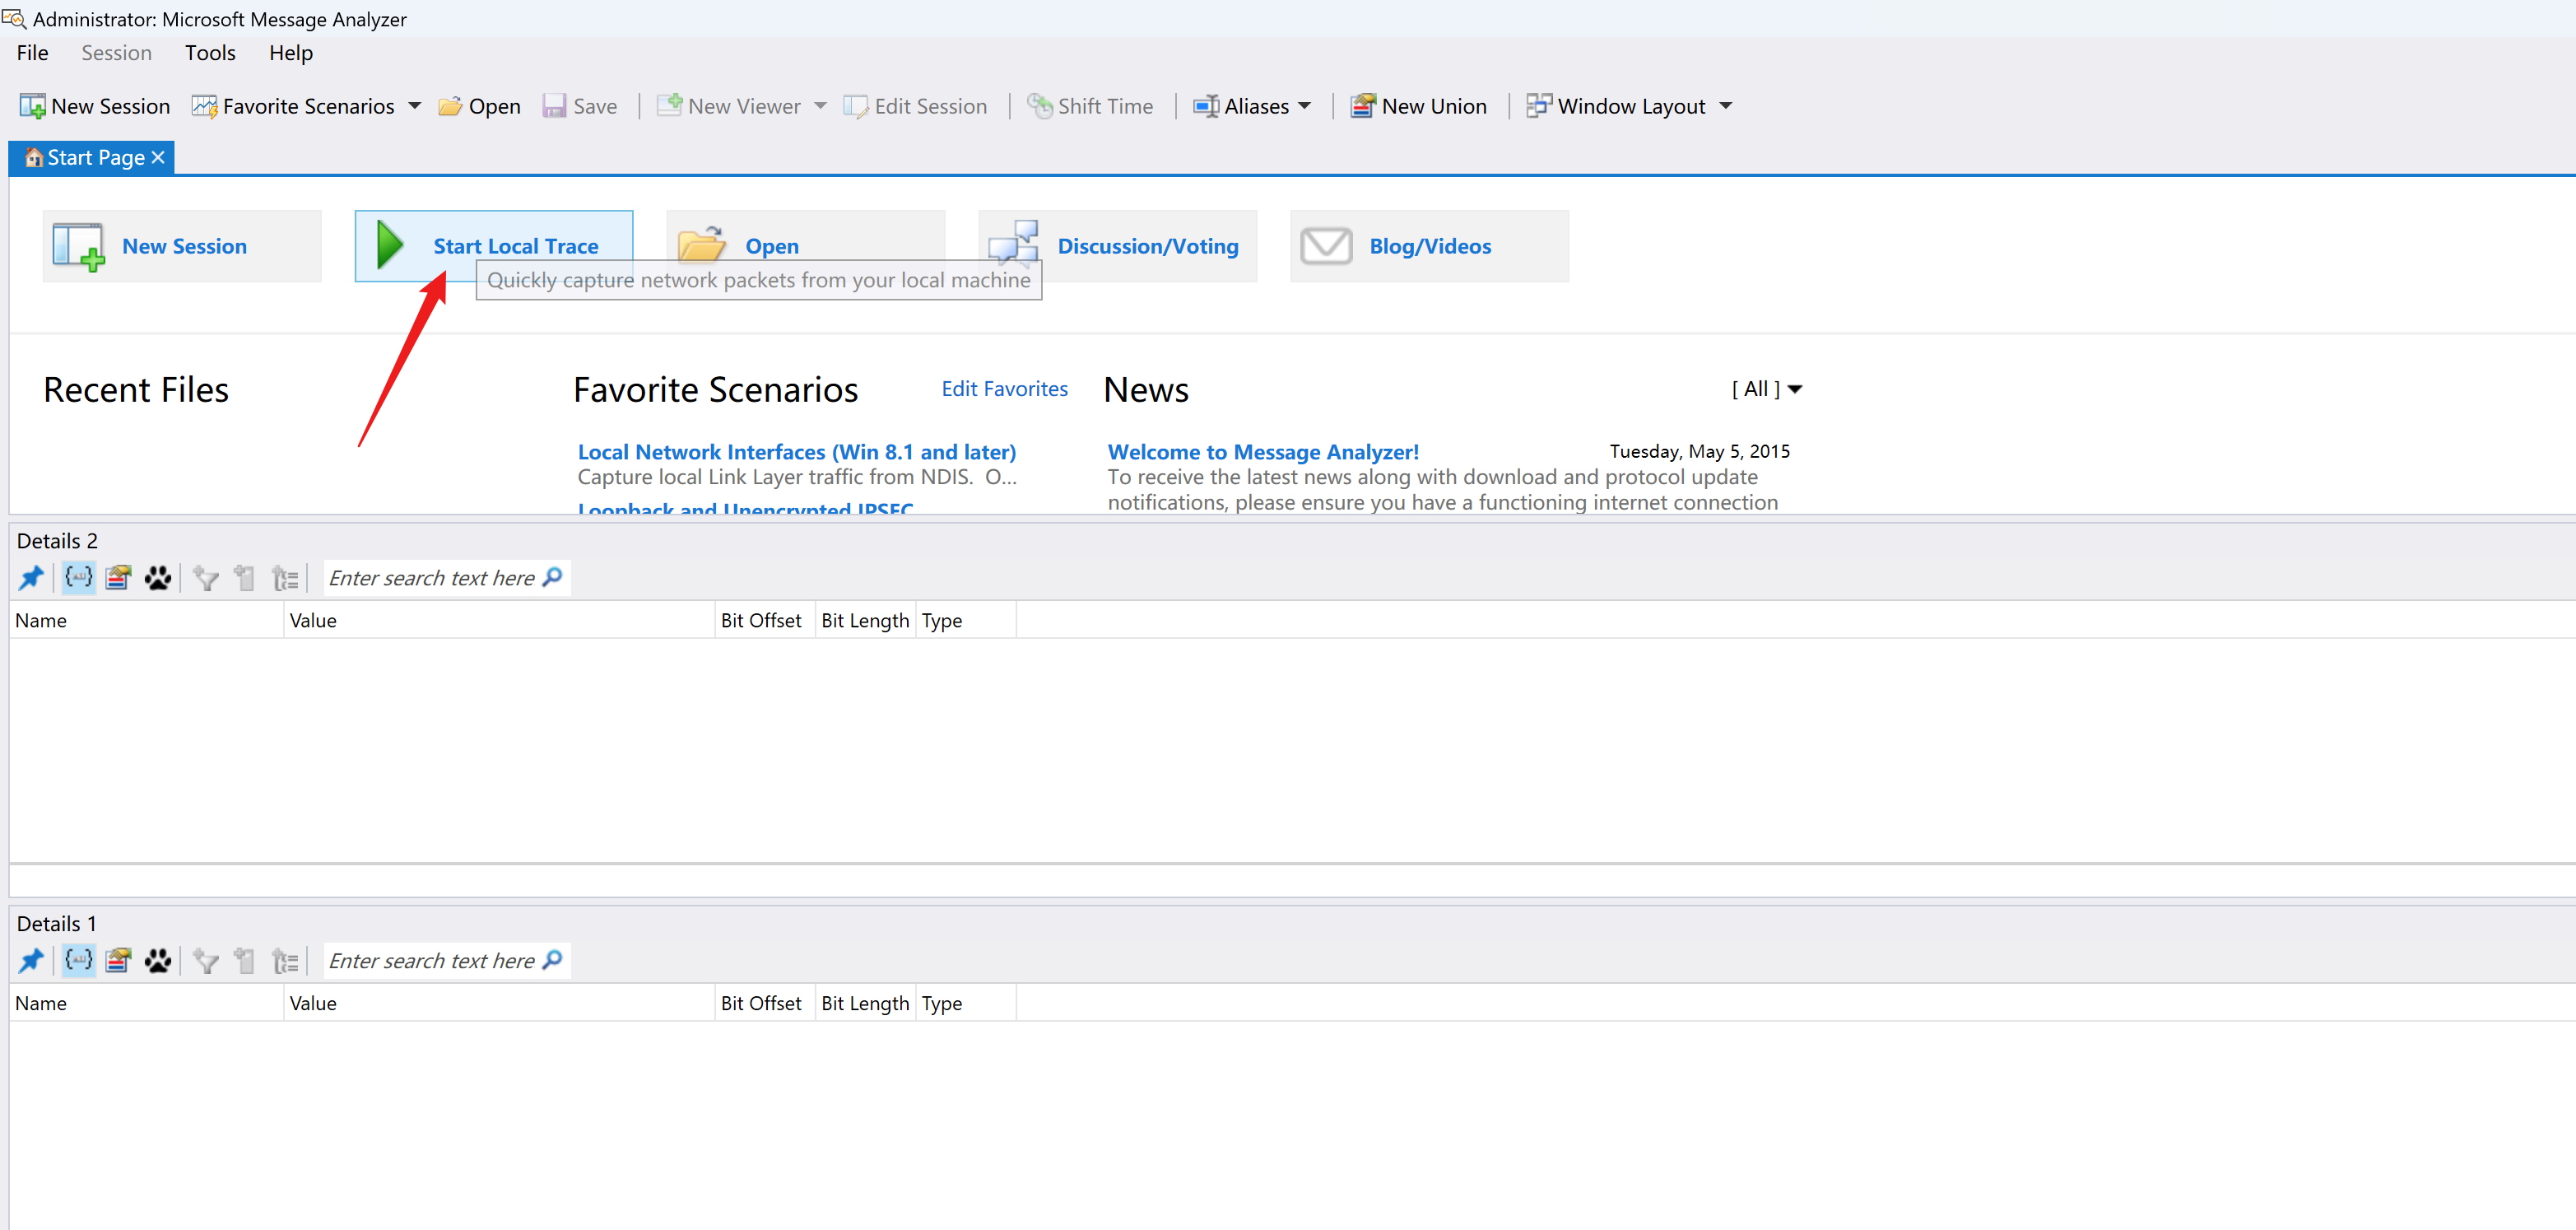Toggle the curly-brace display button in Details 2

pyautogui.click(x=79, y=577)
